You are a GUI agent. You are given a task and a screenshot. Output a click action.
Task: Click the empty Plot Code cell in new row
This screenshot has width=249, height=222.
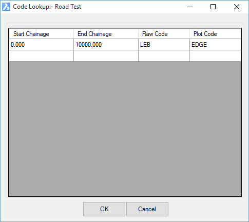(215, 55)
